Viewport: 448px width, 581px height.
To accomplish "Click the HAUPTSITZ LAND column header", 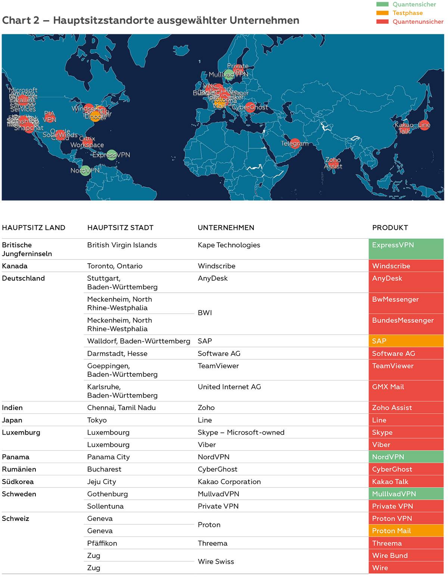I will [34, 228].
